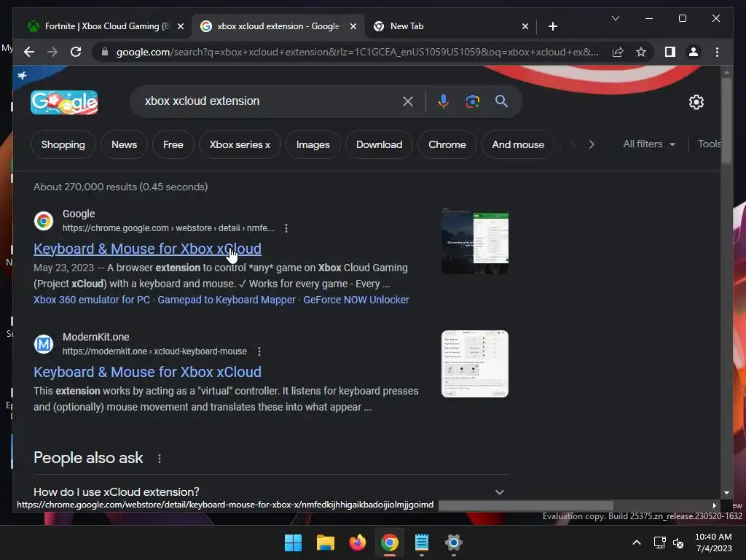Click the forward navigation arrow
This screenshot has width=746, height=560.
pos(52,52)
